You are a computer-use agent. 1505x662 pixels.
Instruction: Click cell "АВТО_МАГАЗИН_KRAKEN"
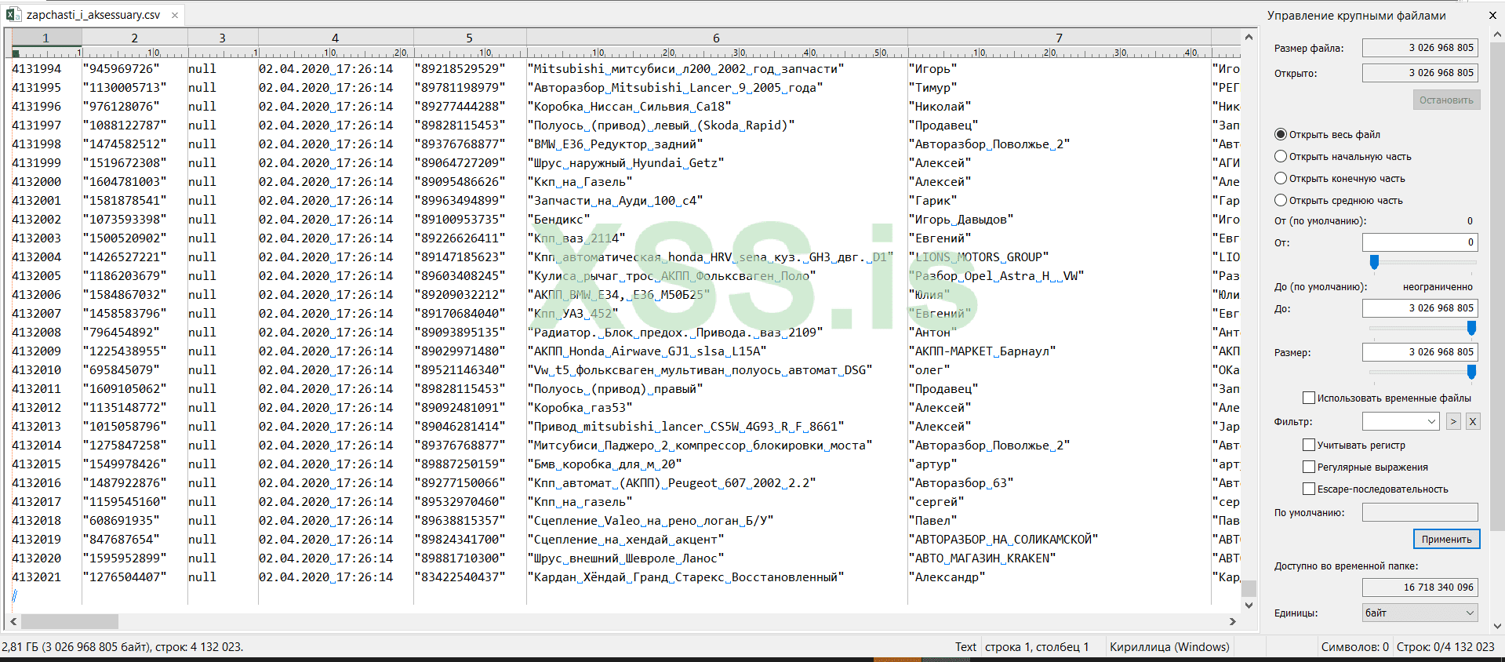[x=983, y=558]
